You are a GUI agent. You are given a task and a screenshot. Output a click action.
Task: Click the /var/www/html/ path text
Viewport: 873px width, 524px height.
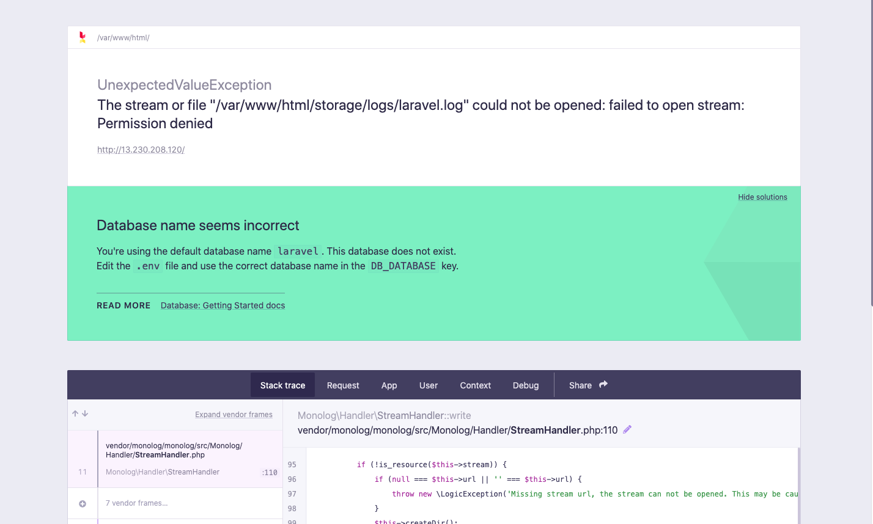(123, 38)
